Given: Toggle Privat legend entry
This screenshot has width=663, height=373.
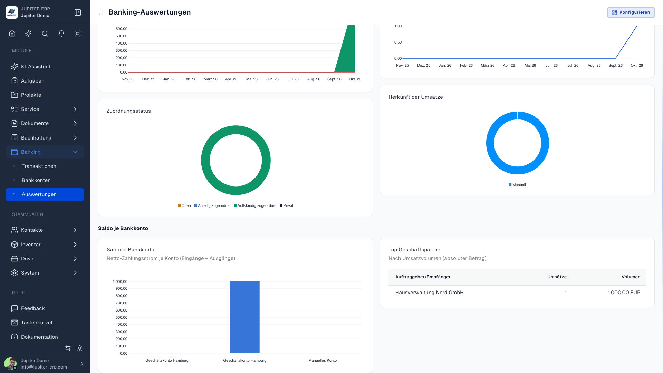Looking at the screenshot, I should click(286, 205).
